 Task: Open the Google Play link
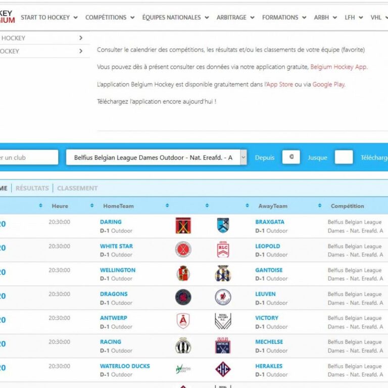[x=328, y=84]
